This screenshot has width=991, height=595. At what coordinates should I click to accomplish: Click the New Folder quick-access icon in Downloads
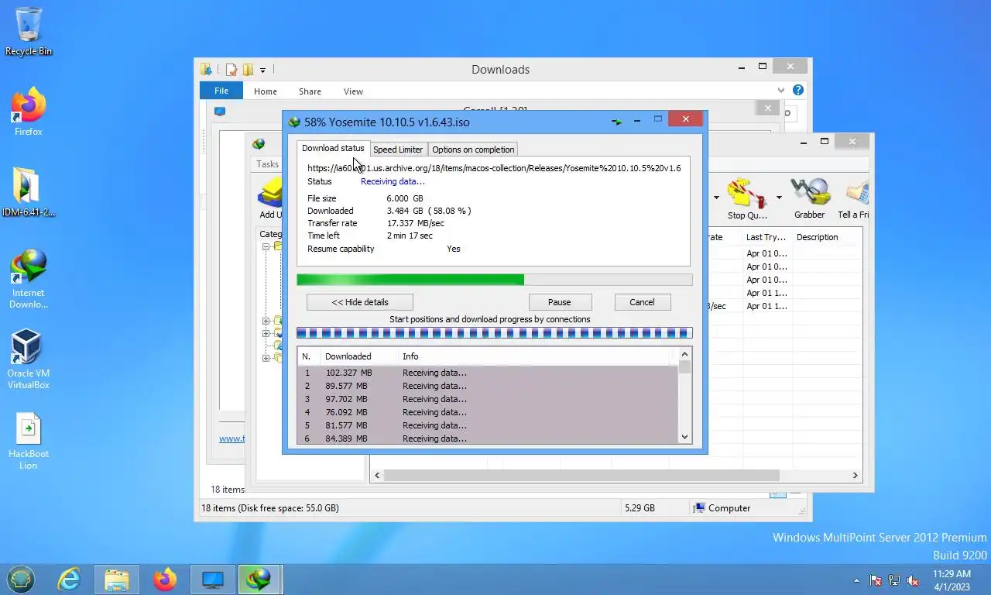[248, 70]
